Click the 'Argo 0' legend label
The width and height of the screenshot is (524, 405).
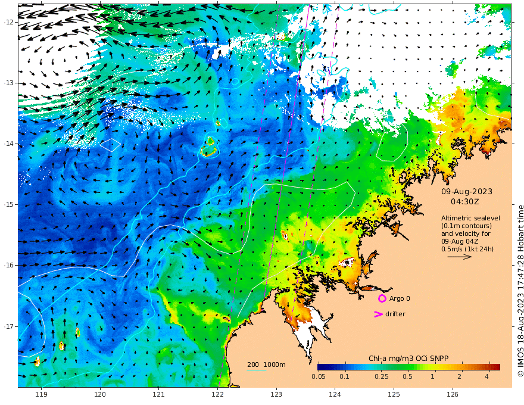pos(400,298)
